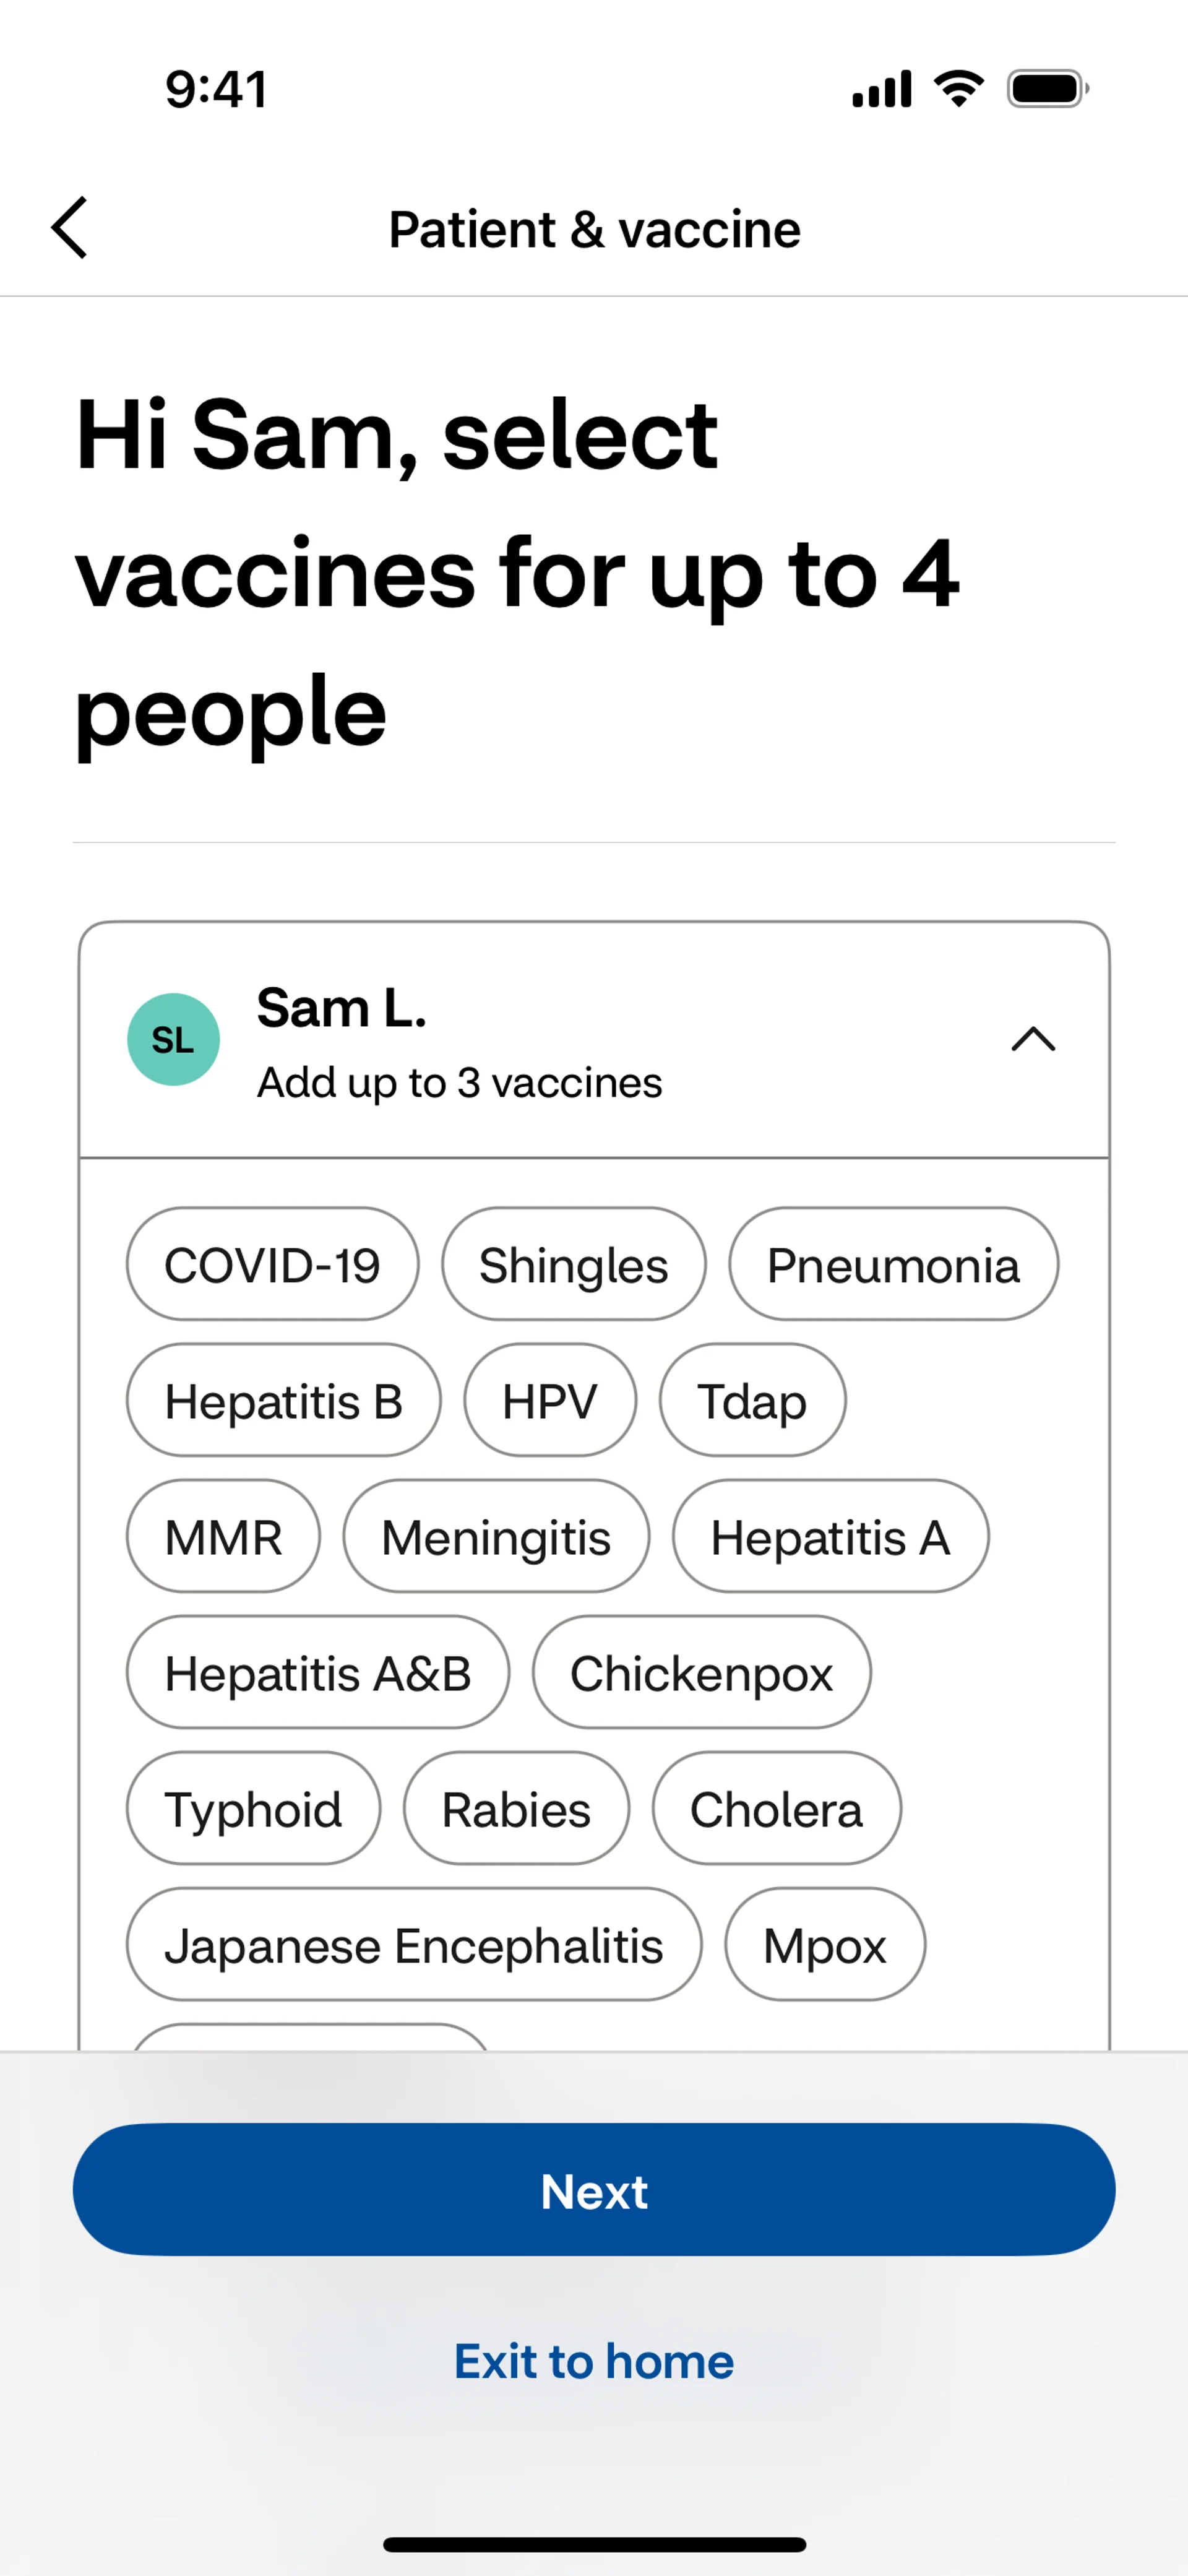1188x2576 pixels.
Task: Tap the back arrow icon
Action: pyautogui.click(x=70, y=228)
